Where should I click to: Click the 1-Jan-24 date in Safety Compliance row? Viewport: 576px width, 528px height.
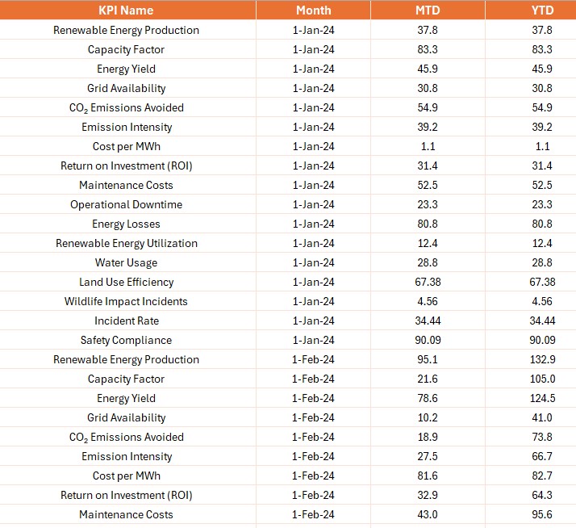coord(313,340)
